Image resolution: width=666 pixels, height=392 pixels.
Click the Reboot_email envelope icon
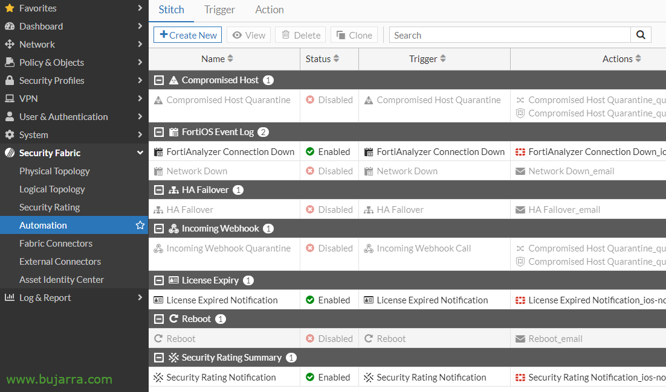pos(520,339)
